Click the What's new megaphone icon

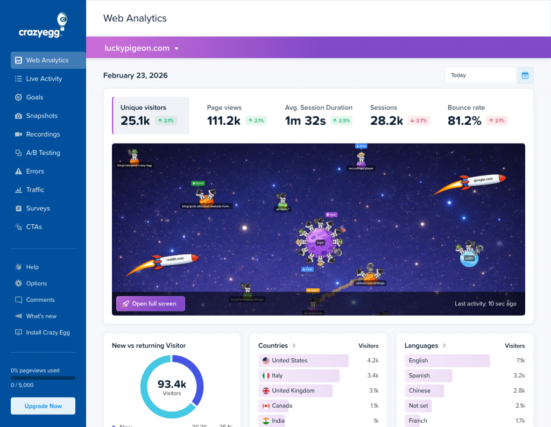(x=18, y=316)
